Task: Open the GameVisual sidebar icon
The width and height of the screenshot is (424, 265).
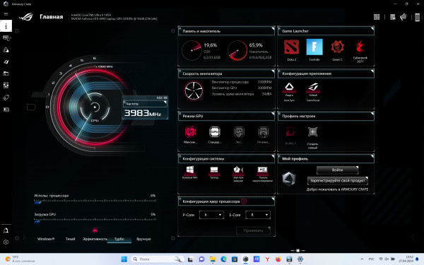Action: coord(6,62)
